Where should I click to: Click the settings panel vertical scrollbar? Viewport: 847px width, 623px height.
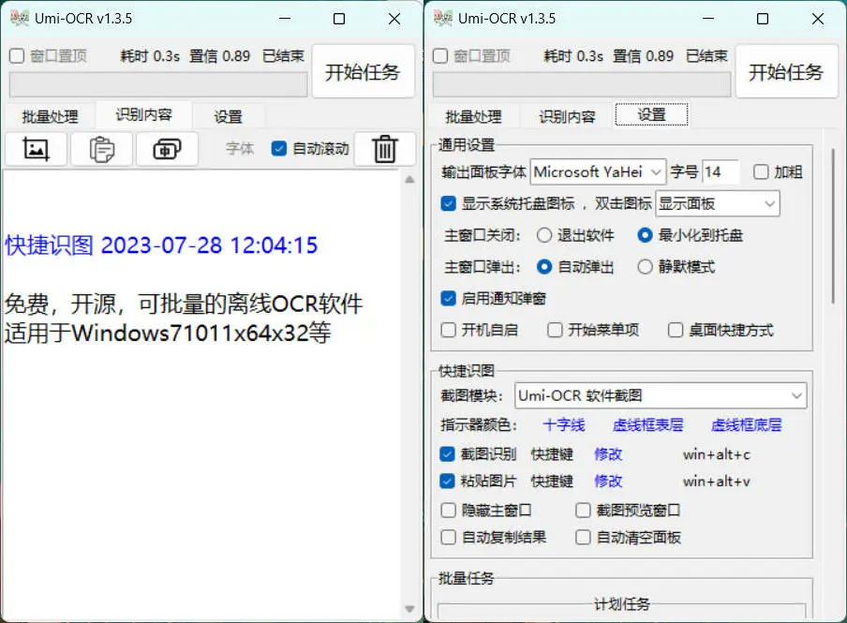point(833,227)
